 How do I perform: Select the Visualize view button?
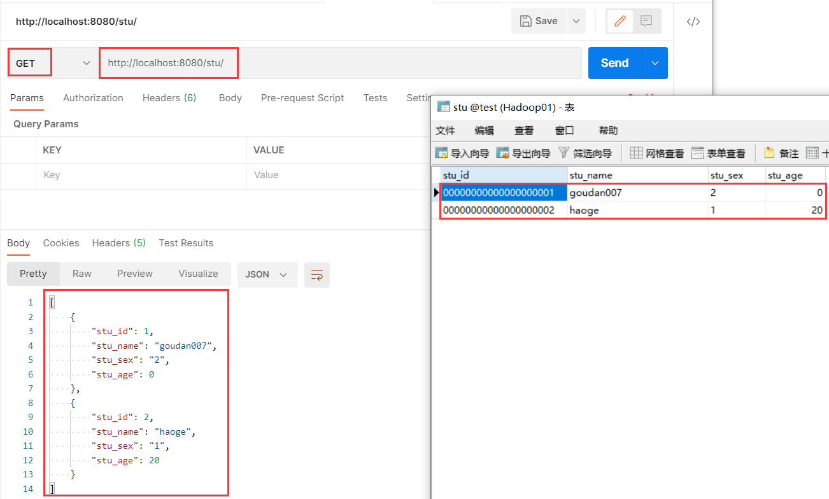click(x=198, y=274)
